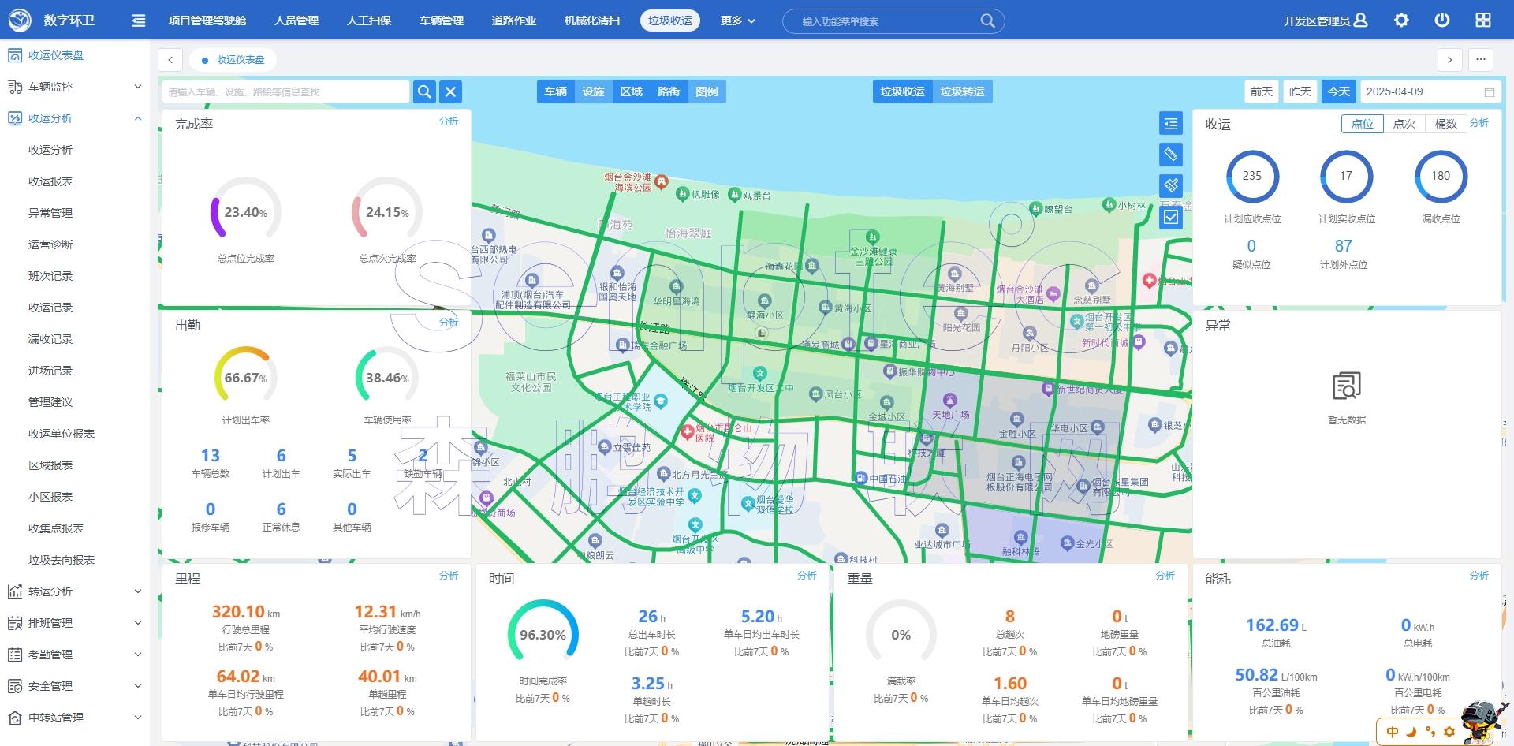This screenshot has width=1514, height=746.
Task: Open the 更多 dropdown menu
Action: pos(737,21)
